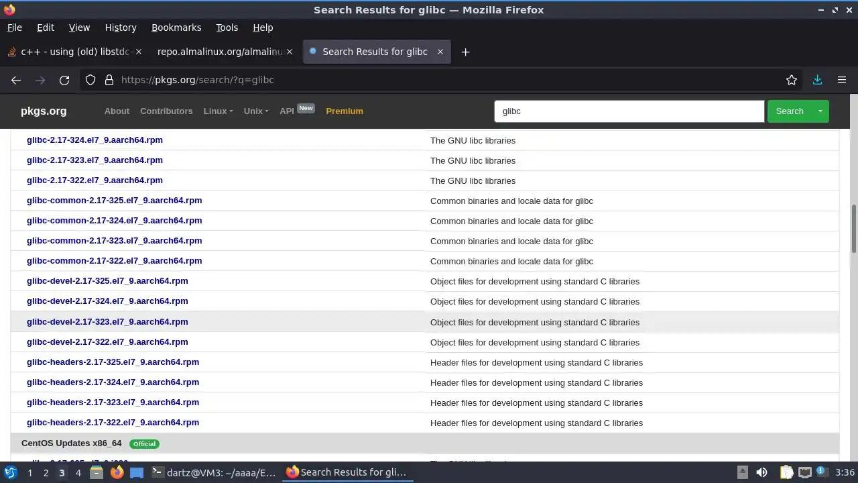Open the Bookmarks menu
Image resolution: width=858 pixels, height=483 pixels.
(176, 28)
